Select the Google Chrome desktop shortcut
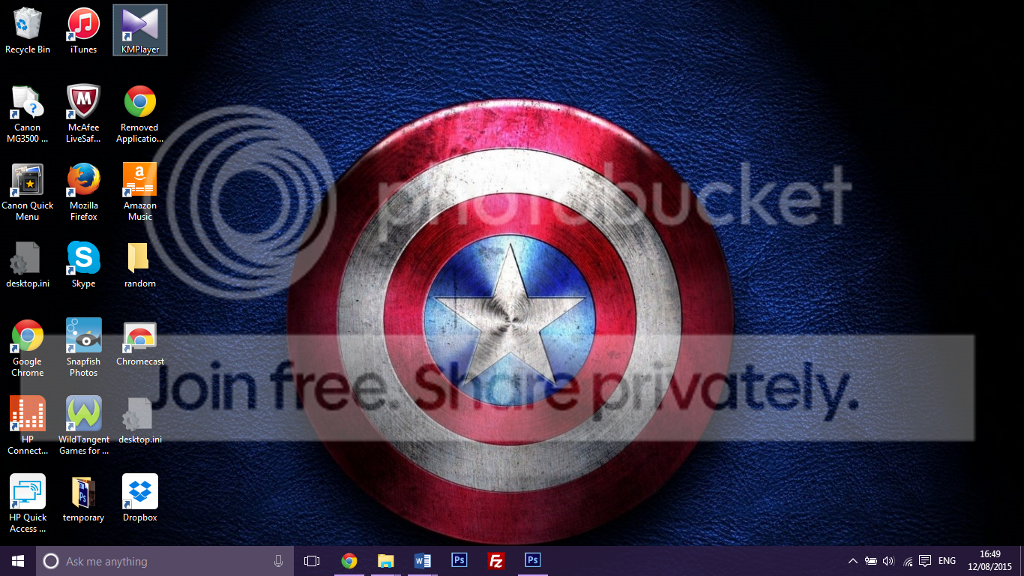The width and height of the screenshot is (1024, 576). 28,348
